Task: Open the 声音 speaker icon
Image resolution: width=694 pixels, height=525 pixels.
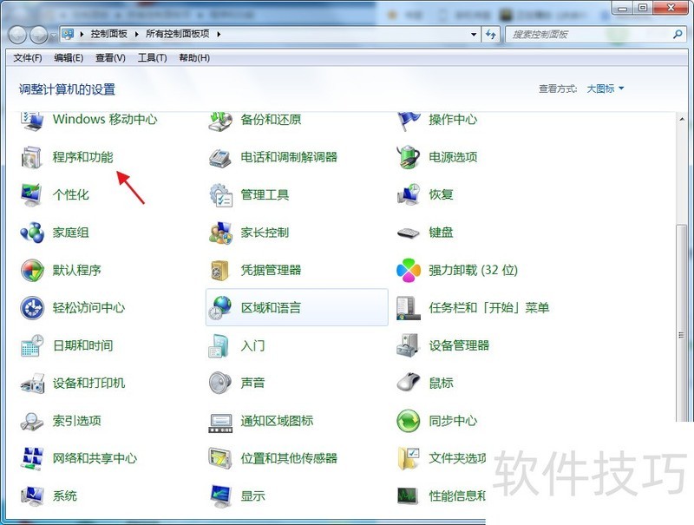Action: 220,383
